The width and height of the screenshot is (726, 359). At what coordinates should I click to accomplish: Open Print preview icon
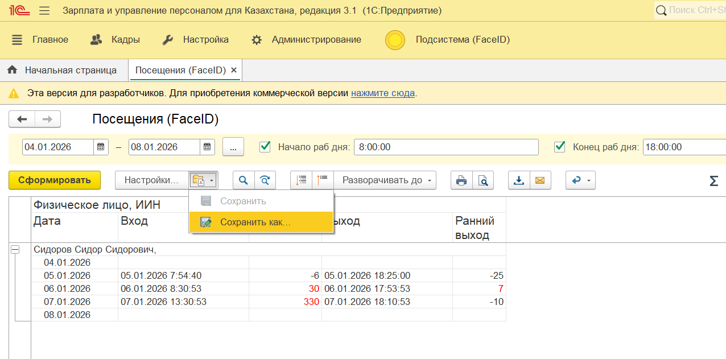click(483, 180)
